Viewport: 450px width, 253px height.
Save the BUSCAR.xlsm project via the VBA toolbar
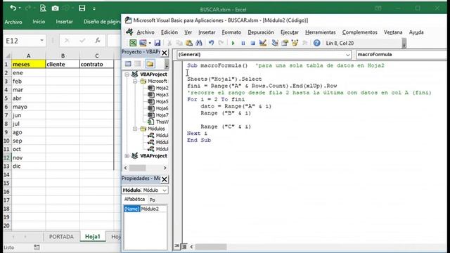[x=157, y=43]
